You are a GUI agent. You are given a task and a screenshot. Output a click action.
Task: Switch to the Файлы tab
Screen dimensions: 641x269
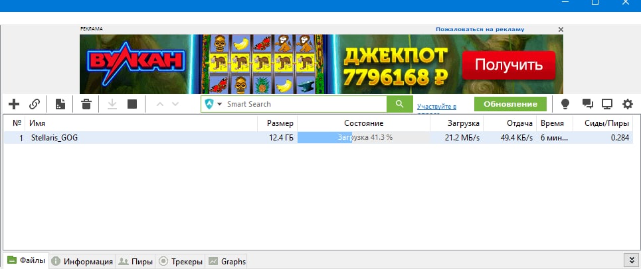(x=26, y=260)
